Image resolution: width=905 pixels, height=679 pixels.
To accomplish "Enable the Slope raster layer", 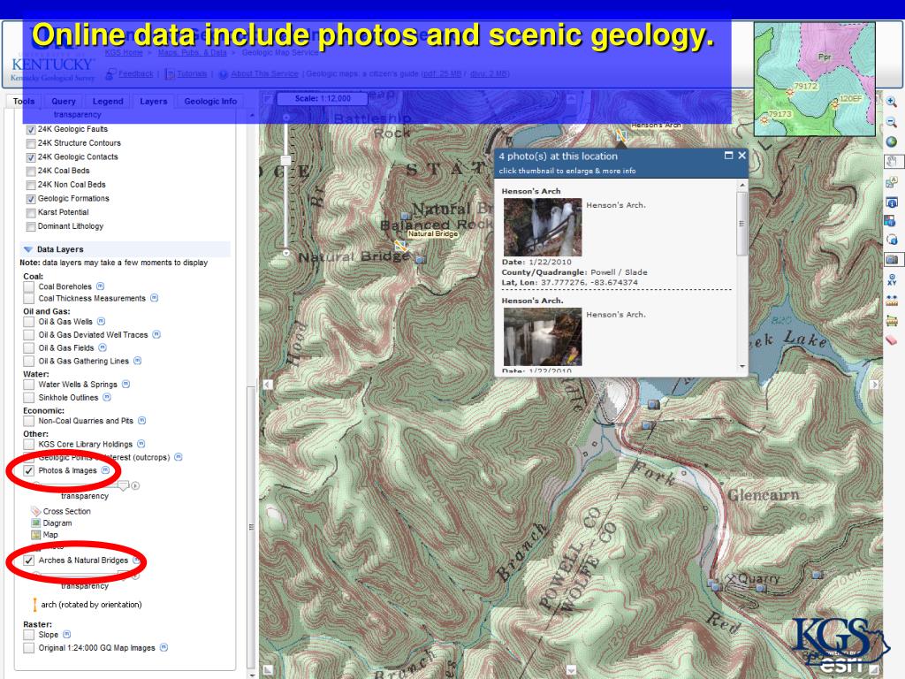I will [x=29, y=635].
